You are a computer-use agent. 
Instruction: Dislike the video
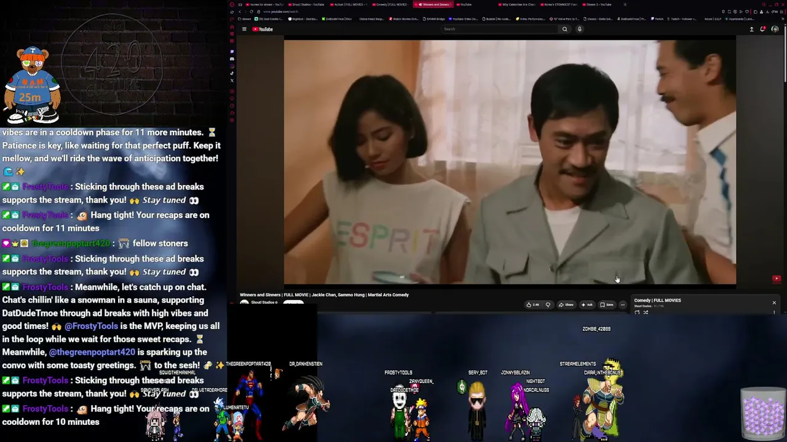coord(548,304)
